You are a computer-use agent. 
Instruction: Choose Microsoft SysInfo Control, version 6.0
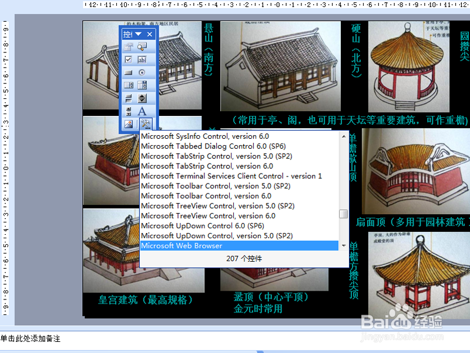pos(240,136)
